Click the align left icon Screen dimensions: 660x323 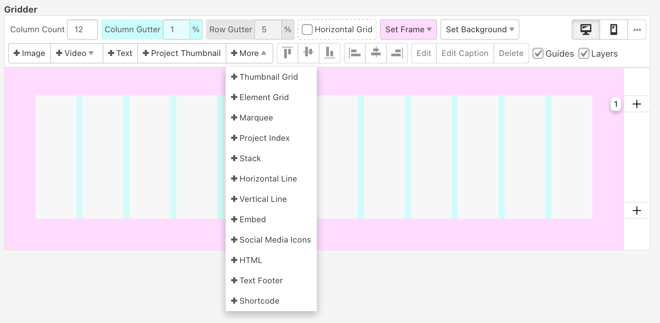coord(355,53)
